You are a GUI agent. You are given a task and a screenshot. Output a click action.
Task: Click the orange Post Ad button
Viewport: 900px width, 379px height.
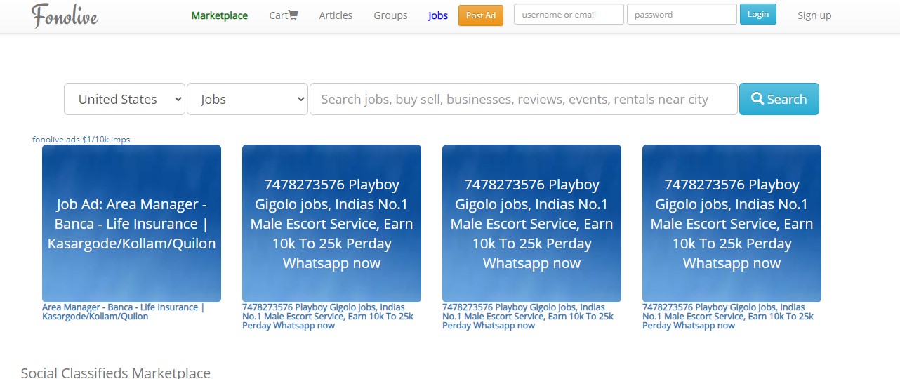(480, 15)
